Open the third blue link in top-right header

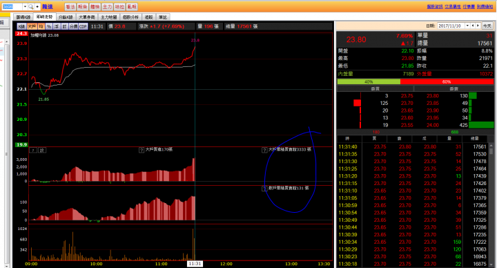[x=469, y=7]
